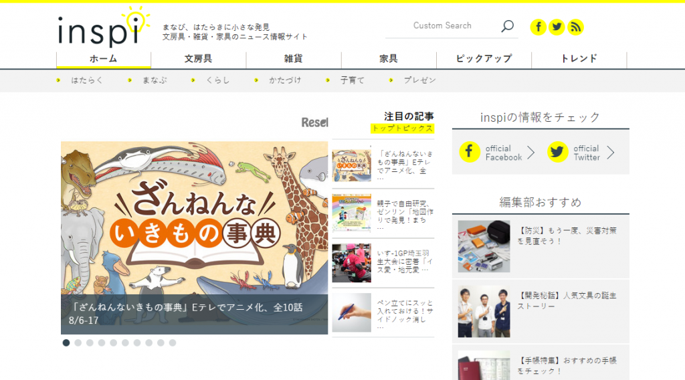685x380 pixels.
Task: Select the ピックアップ navigation tab
Action: 484,59
